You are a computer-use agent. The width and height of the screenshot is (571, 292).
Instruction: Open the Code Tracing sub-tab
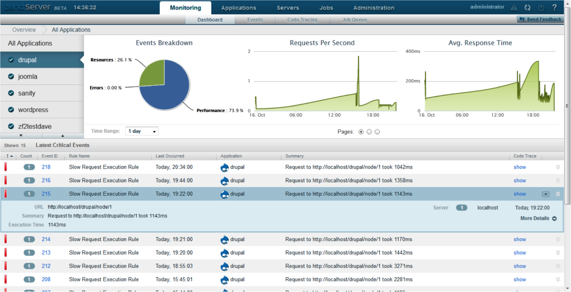(302, 20)
